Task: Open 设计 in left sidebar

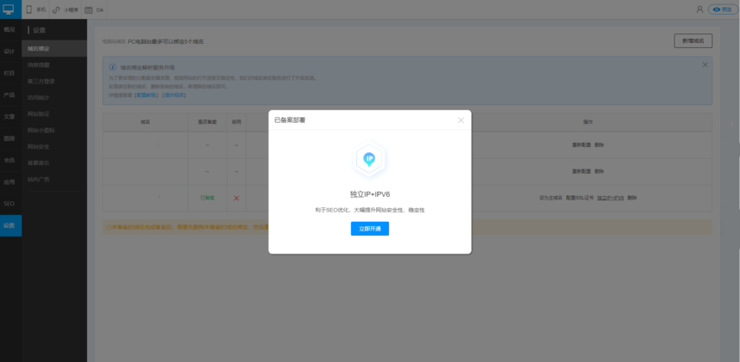Action: [x=10, y=52]
